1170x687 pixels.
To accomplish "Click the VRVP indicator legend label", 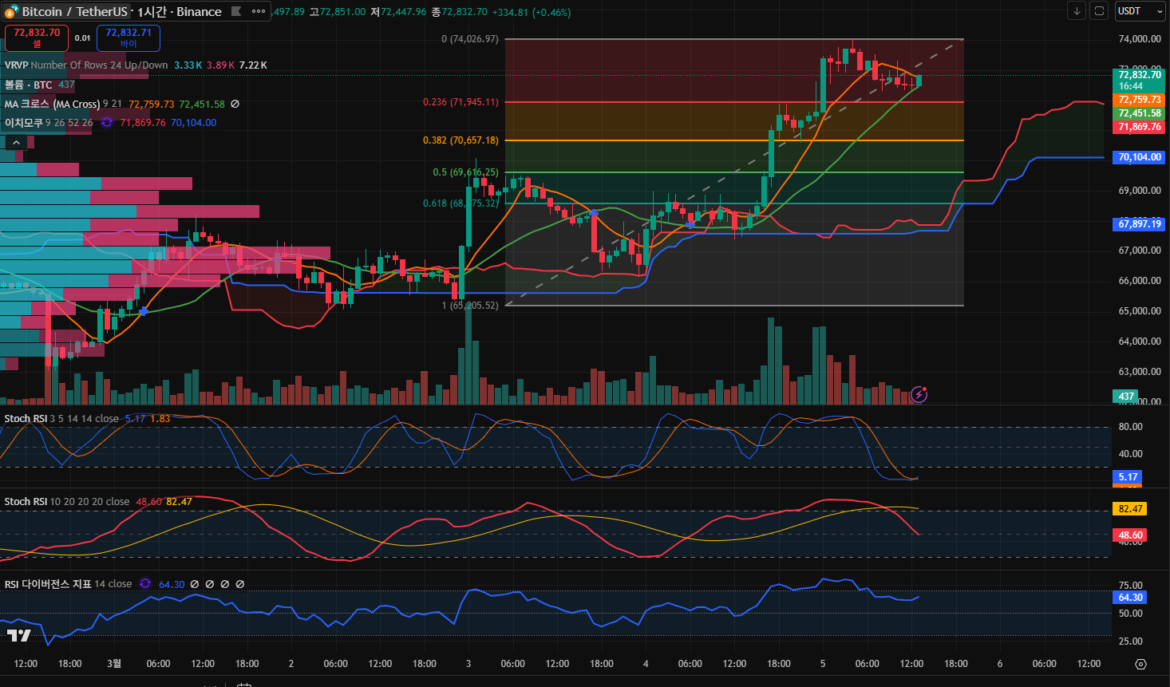I will click(x=18, y=65).
